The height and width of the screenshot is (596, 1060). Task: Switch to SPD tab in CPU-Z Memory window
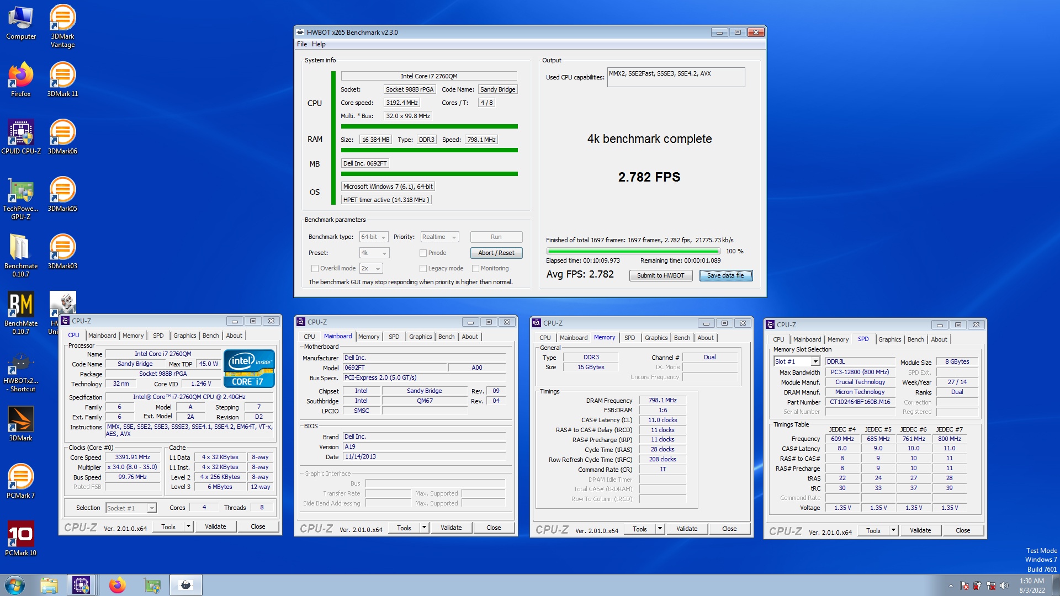point(629,338)
